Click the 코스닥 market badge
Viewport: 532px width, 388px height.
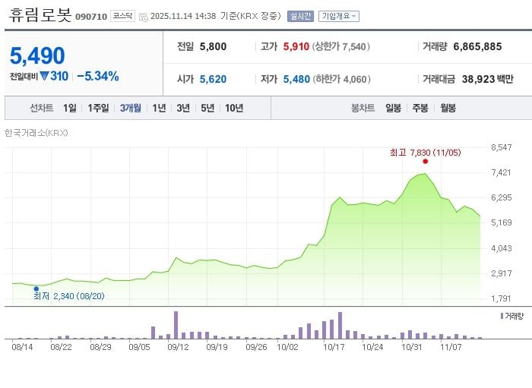coord(122,16)
